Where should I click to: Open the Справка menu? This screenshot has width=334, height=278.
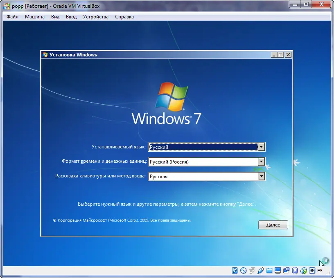(124, 17)
